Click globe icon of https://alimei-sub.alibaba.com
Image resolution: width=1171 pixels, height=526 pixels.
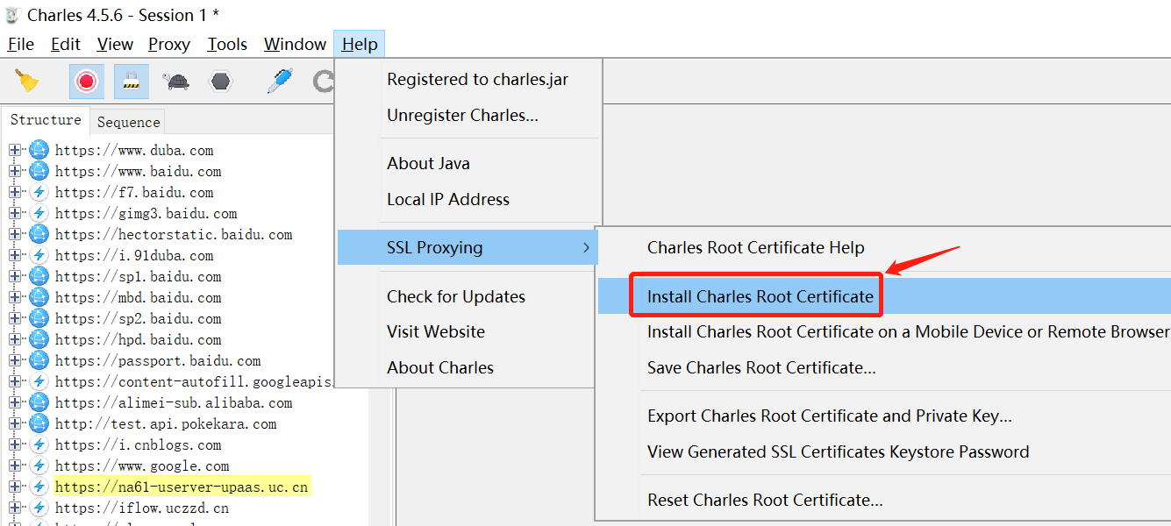click(39, 402)
